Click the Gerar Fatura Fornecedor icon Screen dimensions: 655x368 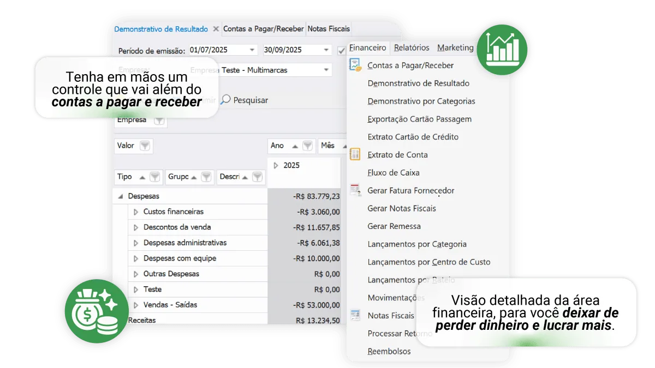(x=355, y=190)
